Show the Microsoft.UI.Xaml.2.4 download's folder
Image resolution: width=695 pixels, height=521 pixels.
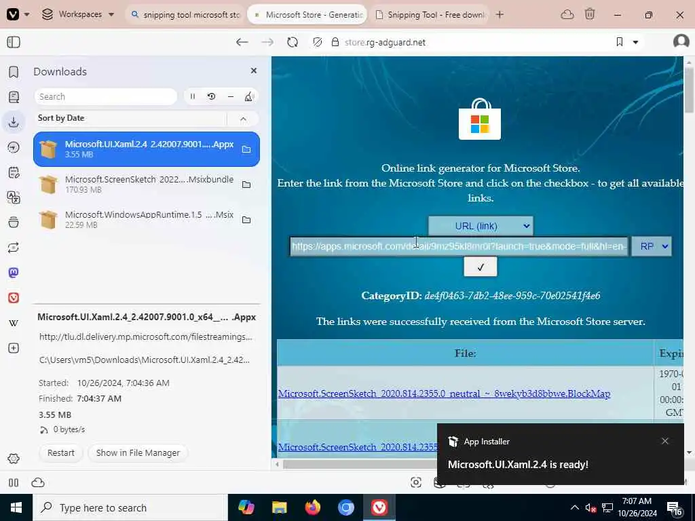[x=246, y=149]
